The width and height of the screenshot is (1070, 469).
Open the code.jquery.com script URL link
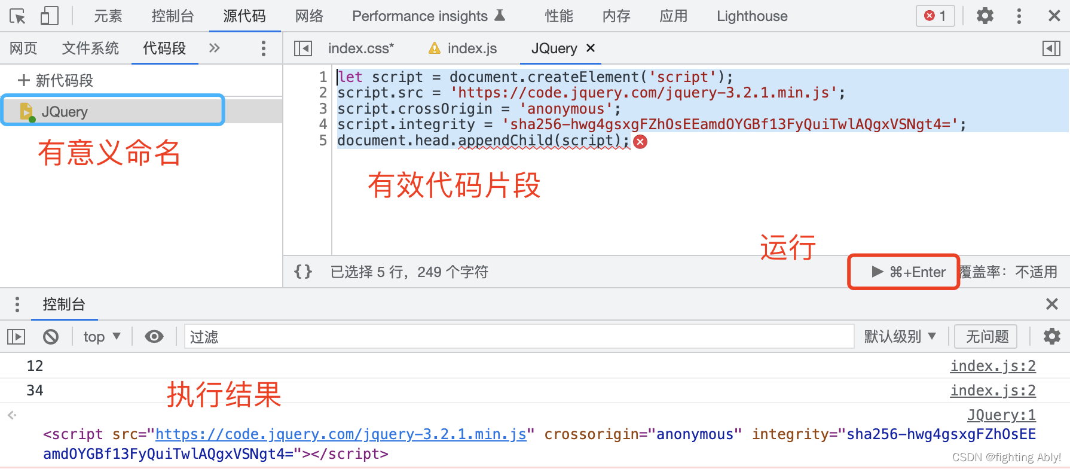[x=341, y=434]
